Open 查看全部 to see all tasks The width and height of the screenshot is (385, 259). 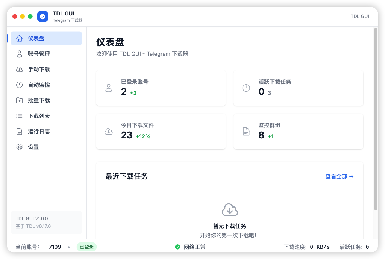coord(339,176)
